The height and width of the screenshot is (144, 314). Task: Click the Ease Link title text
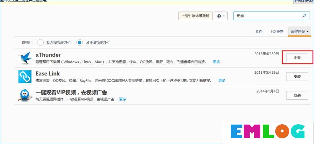[48, 73]
